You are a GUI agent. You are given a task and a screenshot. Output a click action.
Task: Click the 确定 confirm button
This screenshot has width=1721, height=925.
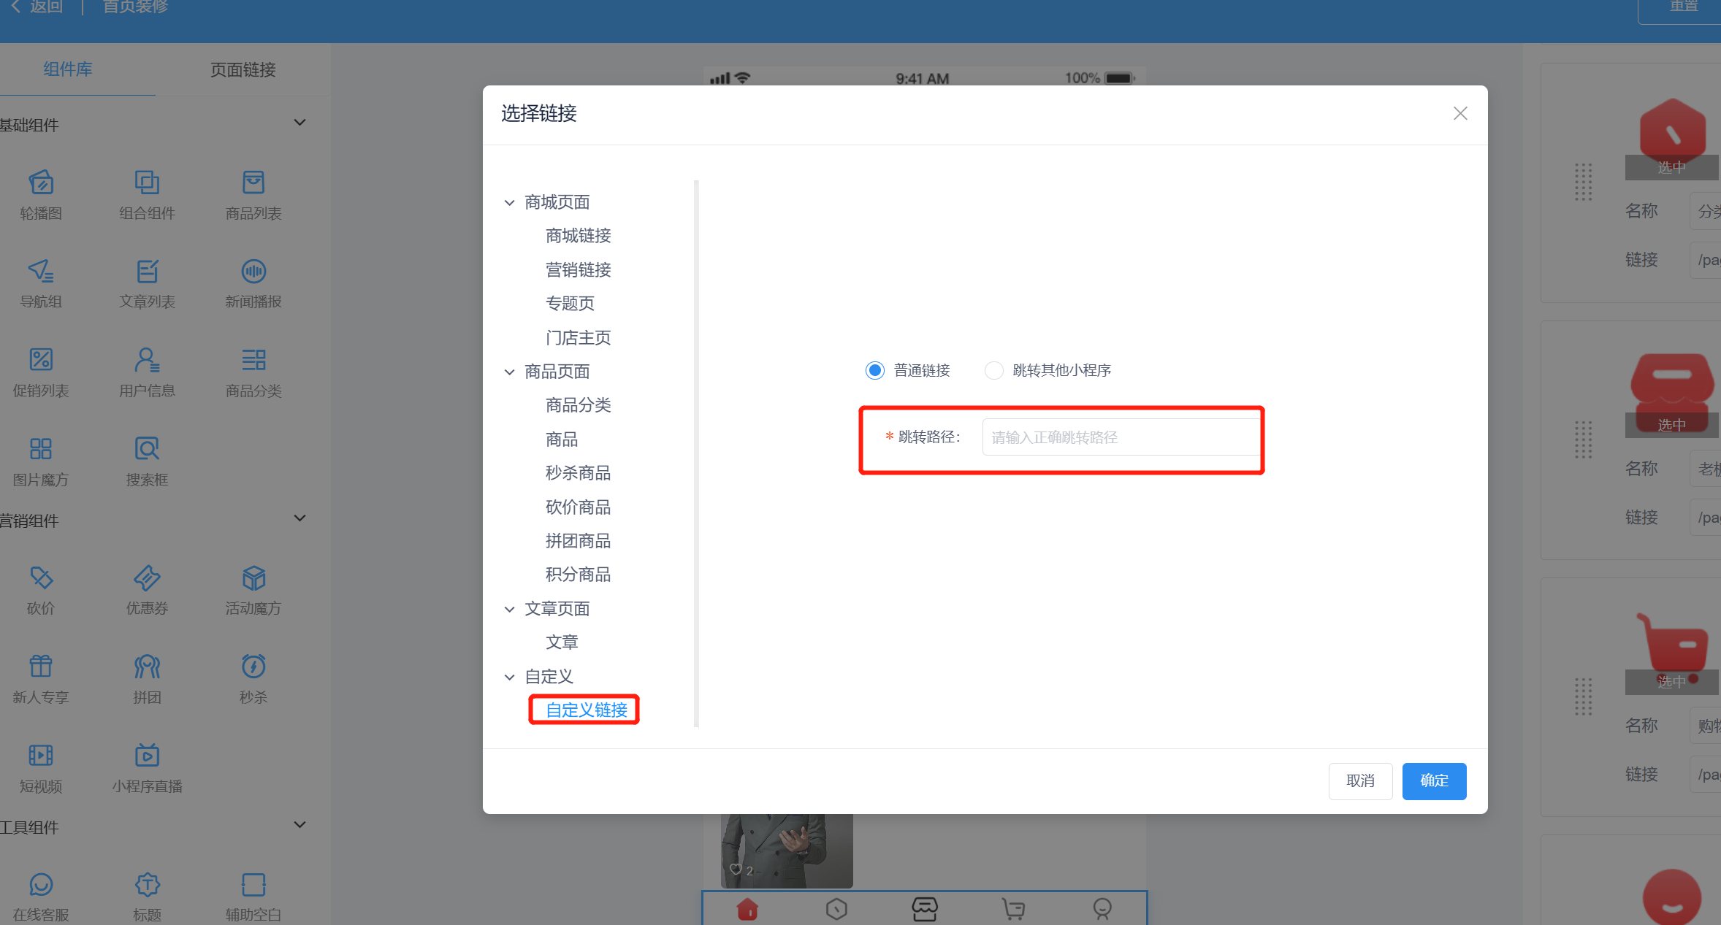(x=1434, y=780)
